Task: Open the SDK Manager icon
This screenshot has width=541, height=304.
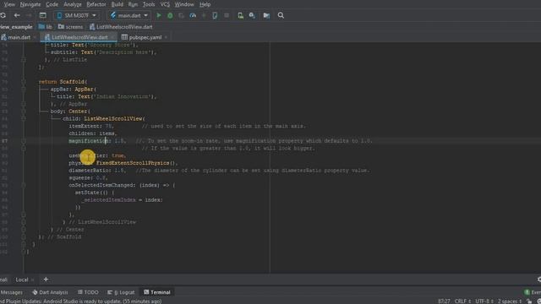Action: 252,15
